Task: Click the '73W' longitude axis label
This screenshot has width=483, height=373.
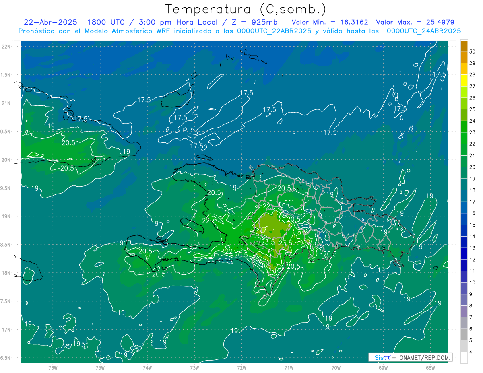Action: (194, 367)
